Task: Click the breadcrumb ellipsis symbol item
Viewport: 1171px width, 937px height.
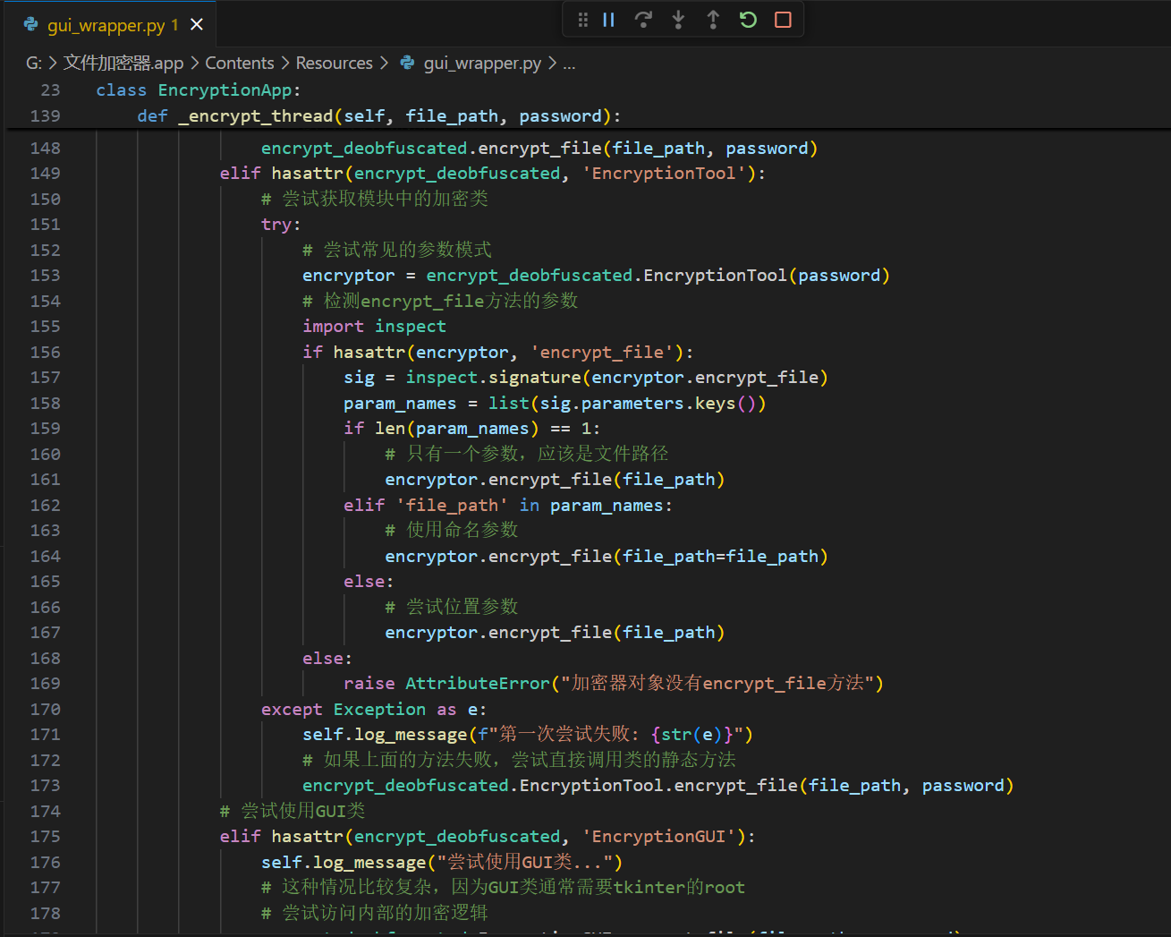Action: pos(569,63)
